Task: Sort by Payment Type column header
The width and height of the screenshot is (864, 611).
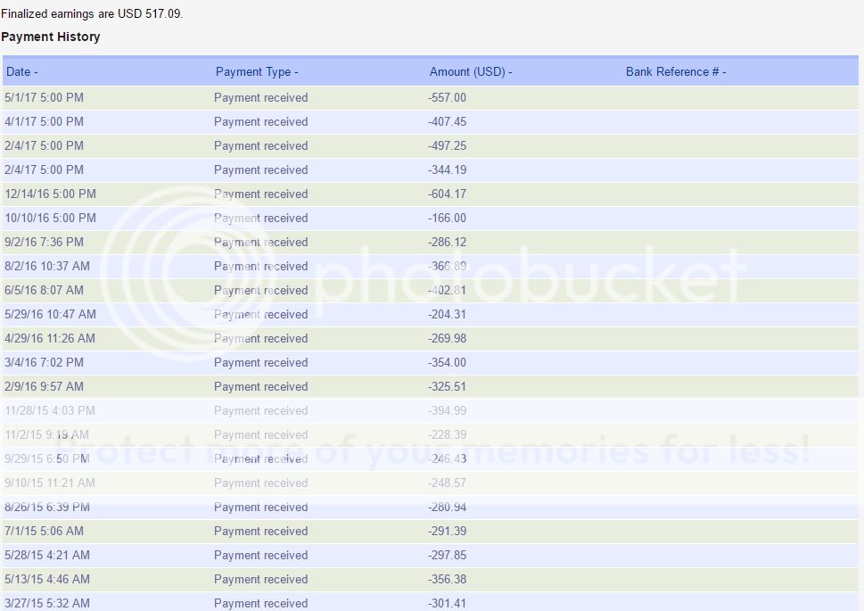Action: pos(257,72)
